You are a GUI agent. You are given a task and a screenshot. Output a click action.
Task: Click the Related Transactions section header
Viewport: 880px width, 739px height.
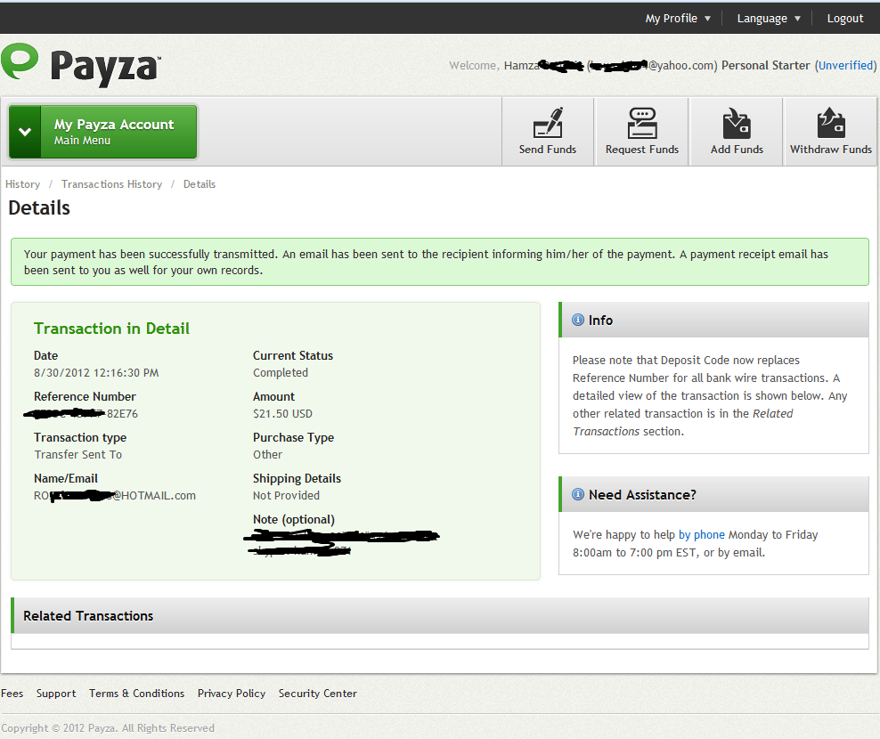click(440, 615)
